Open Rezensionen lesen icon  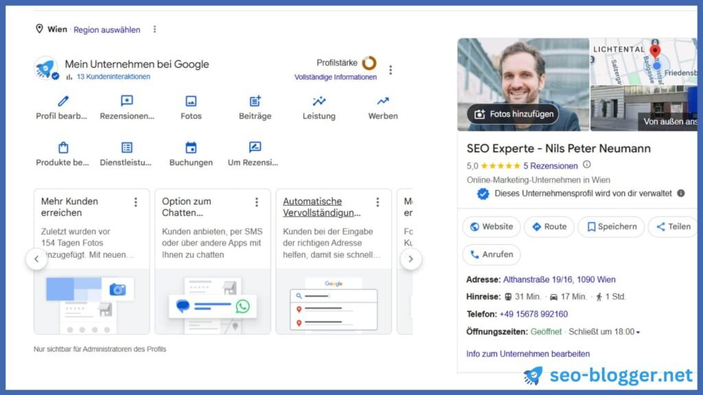coord(127,101)
